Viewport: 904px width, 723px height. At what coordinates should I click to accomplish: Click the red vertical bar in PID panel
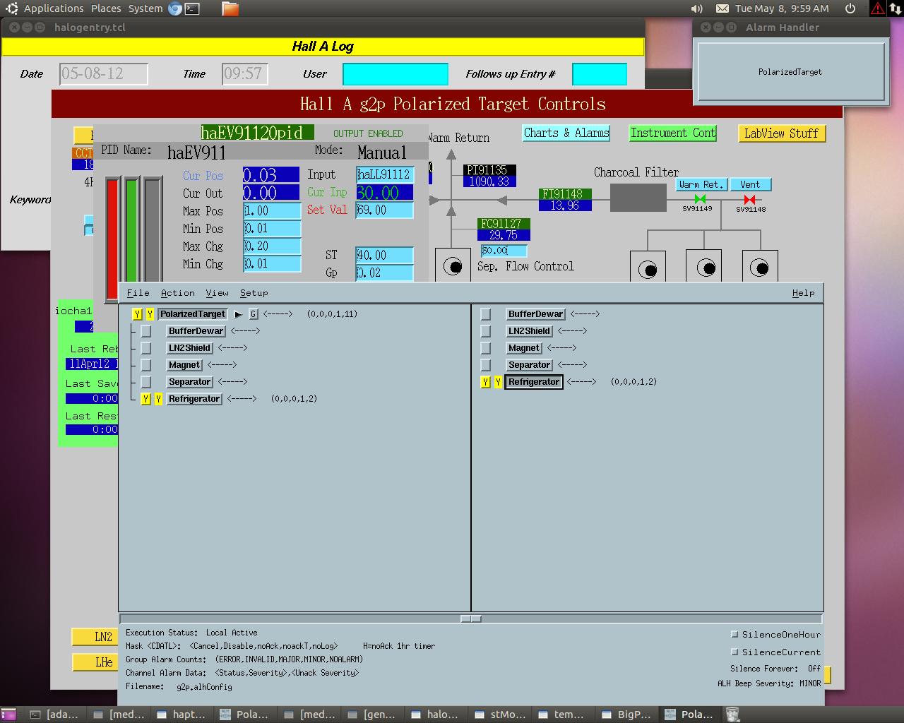click(x=112, y=239)
